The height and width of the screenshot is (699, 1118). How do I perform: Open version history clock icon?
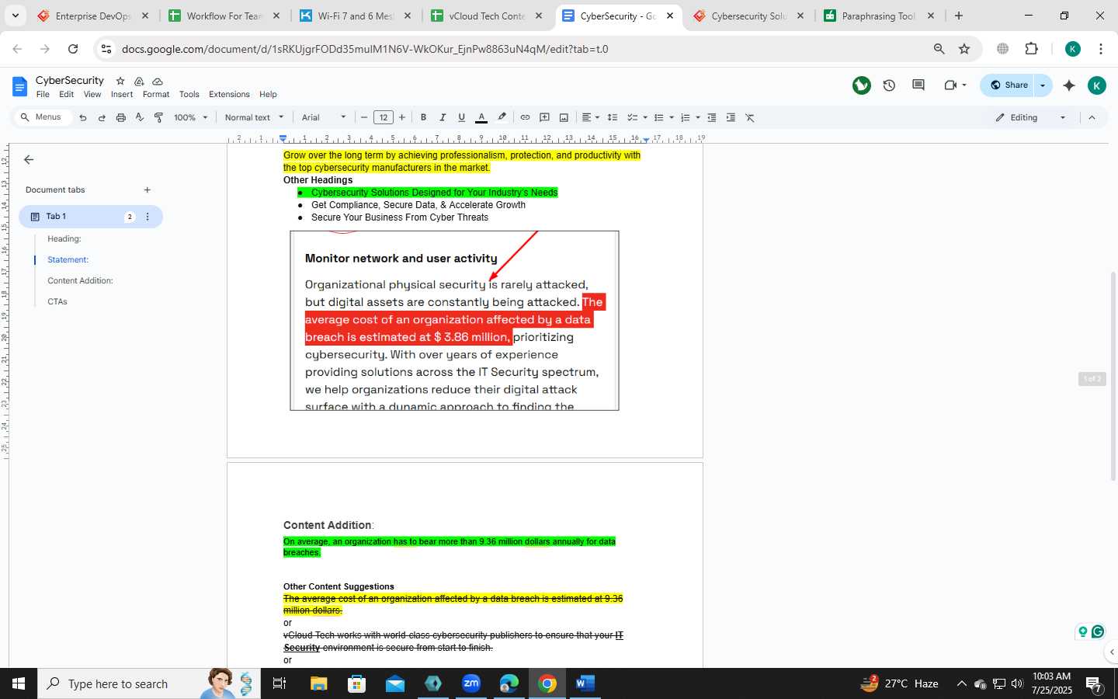pos(889,85)
